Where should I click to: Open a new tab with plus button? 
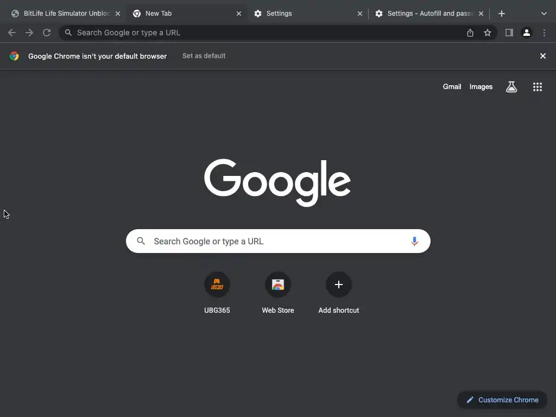click(501, 14)
